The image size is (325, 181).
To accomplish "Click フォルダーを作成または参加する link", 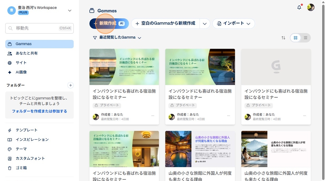I will tap(39, 111).
